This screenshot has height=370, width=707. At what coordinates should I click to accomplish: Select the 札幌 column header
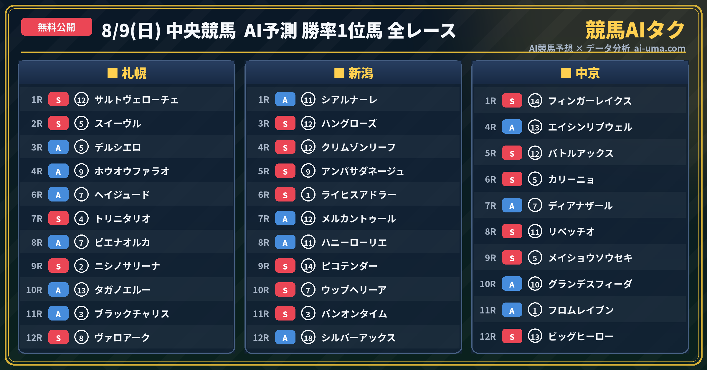(x=127, y=73)
